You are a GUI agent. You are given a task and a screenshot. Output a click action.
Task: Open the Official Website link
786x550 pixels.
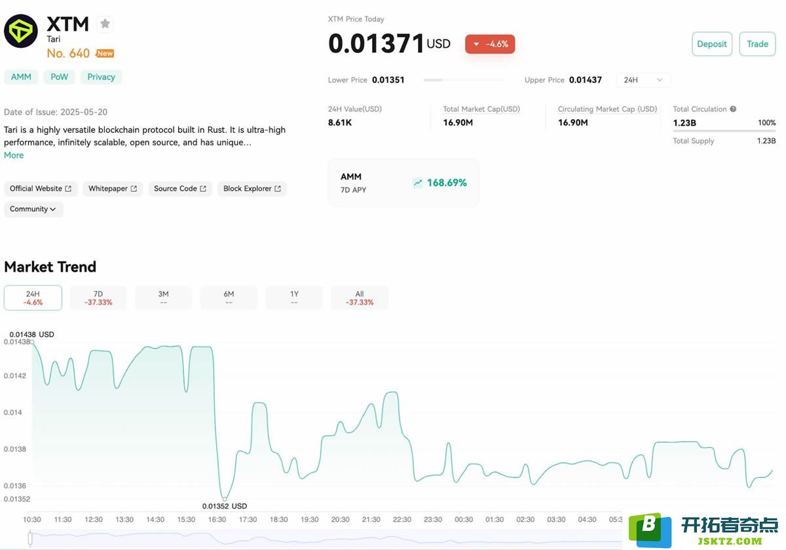[41, 189]
